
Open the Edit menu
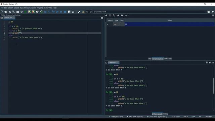click(x=6, y=8)
